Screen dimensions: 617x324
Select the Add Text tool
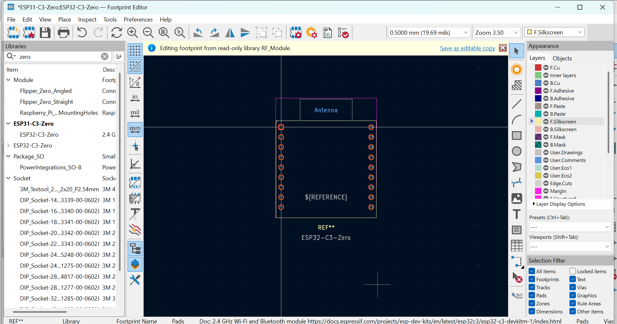(x=517, y=214)
